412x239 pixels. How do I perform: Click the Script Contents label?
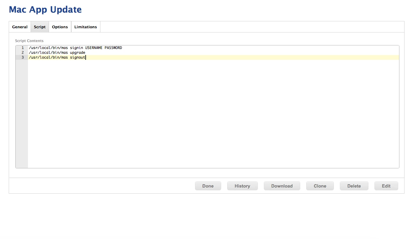(x=29, y=41)
